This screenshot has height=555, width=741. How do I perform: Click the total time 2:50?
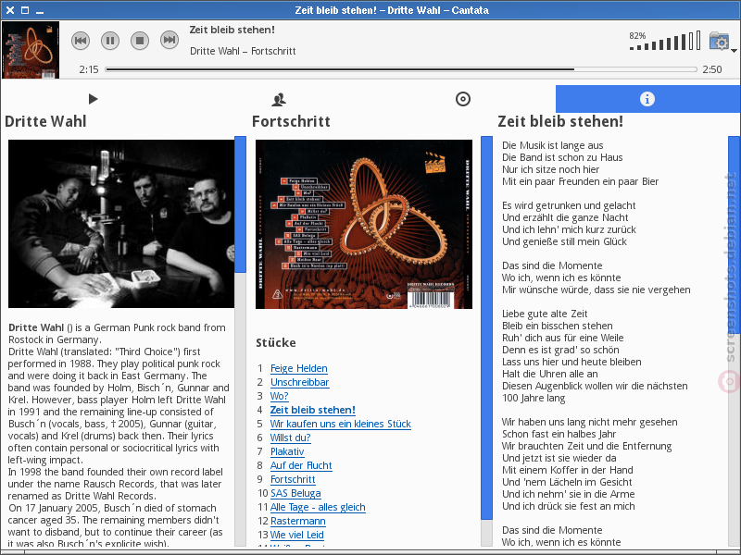coord(712,69)
